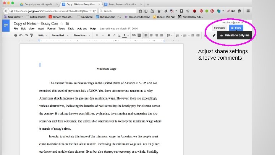Open the View menu
The height and width of the screenshot is (155, 275).
tap(32, 28)
